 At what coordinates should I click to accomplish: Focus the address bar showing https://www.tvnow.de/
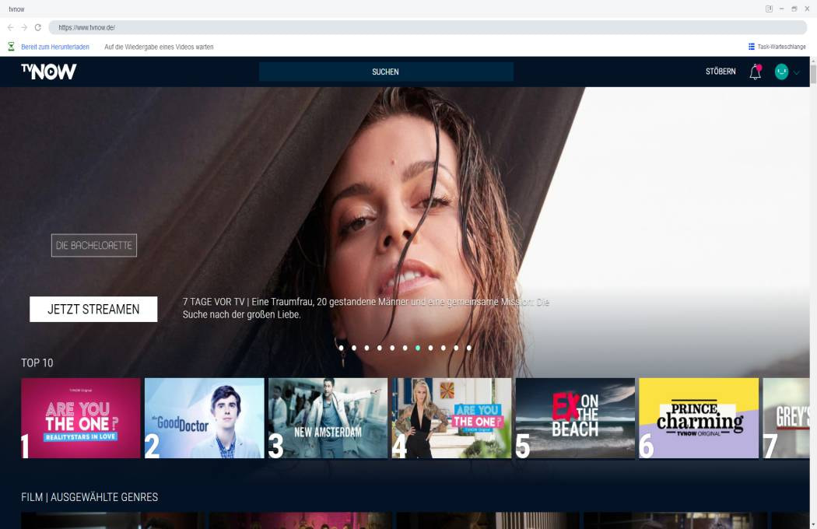(x=427, y=28)
